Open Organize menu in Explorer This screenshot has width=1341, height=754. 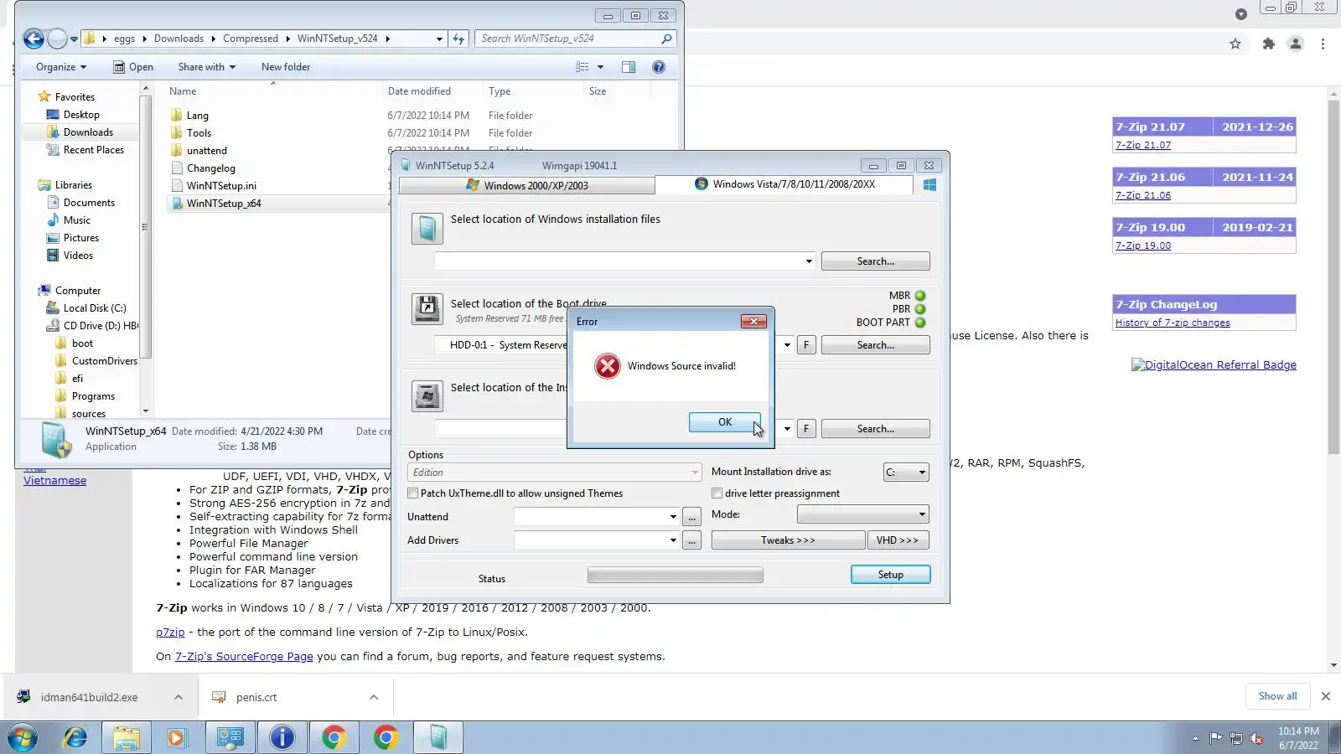point(60,67)
